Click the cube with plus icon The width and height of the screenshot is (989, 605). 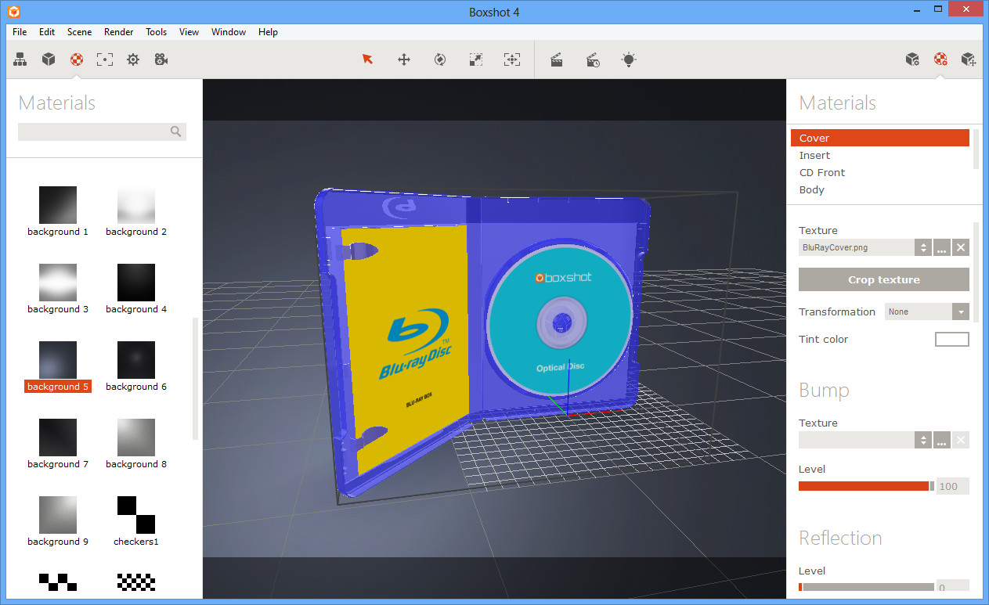[x=969, y=59]
